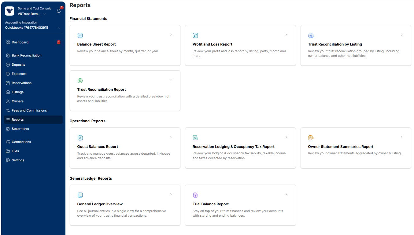Click the Reports list icon in sidebar

tap(8, 120)
